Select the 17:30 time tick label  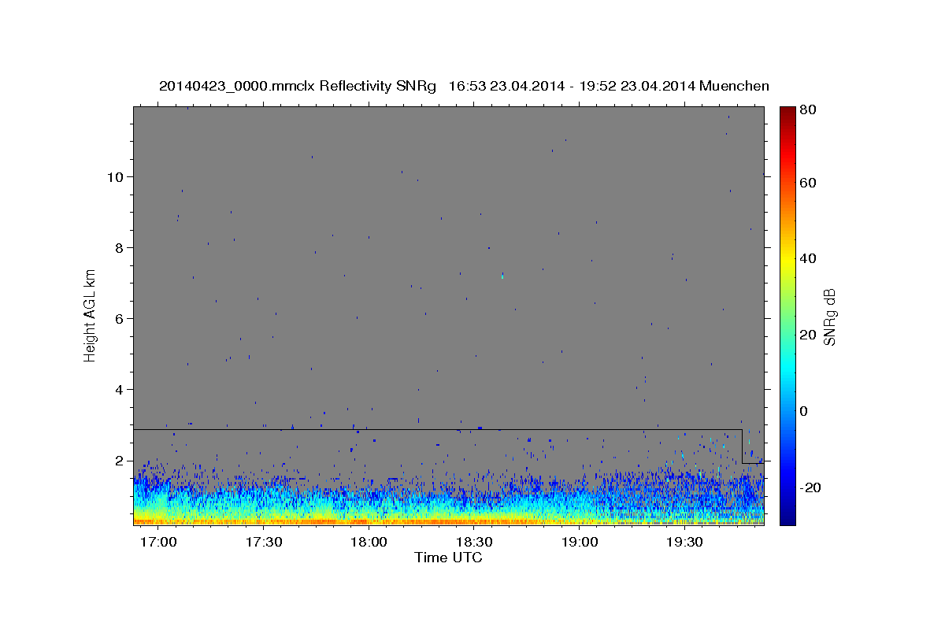click(x=265, y=543)
